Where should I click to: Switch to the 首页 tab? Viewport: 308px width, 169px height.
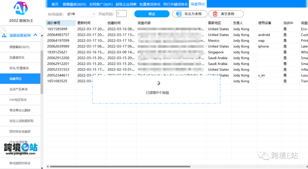pos(55,4)
